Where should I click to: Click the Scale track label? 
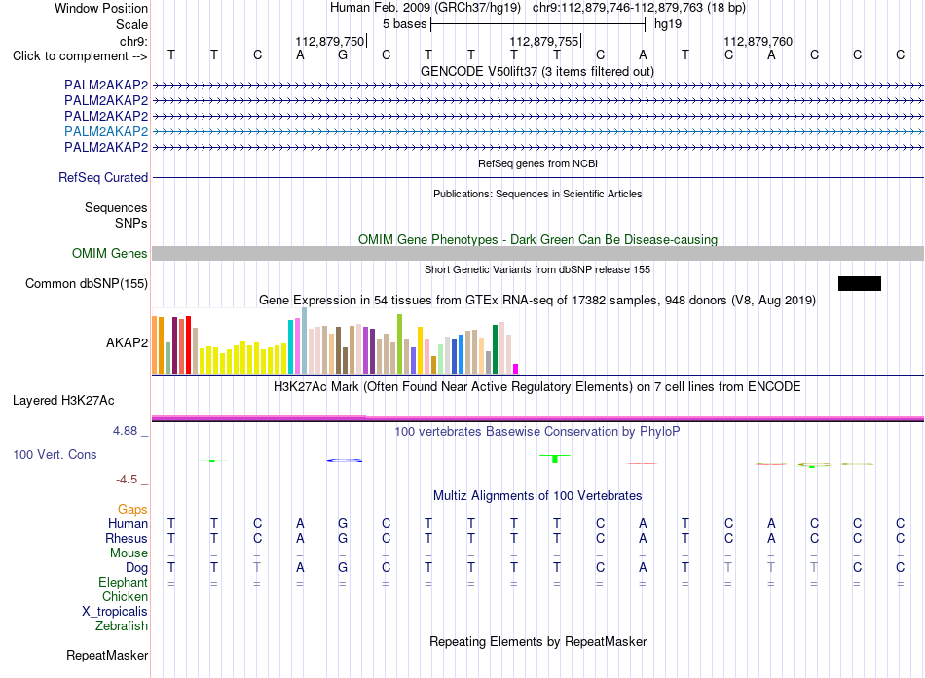tap(131, 24)
